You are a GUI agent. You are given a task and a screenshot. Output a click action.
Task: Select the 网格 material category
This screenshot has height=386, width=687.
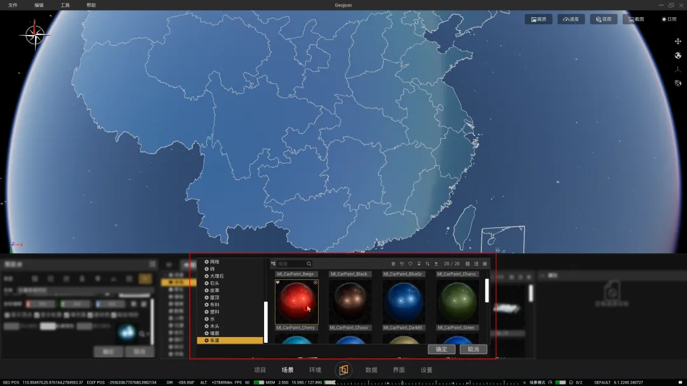click(230, 262)
